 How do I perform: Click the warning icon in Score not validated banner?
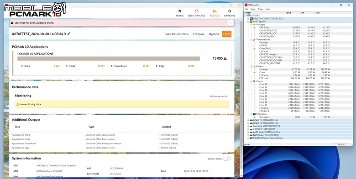point(12,23)
